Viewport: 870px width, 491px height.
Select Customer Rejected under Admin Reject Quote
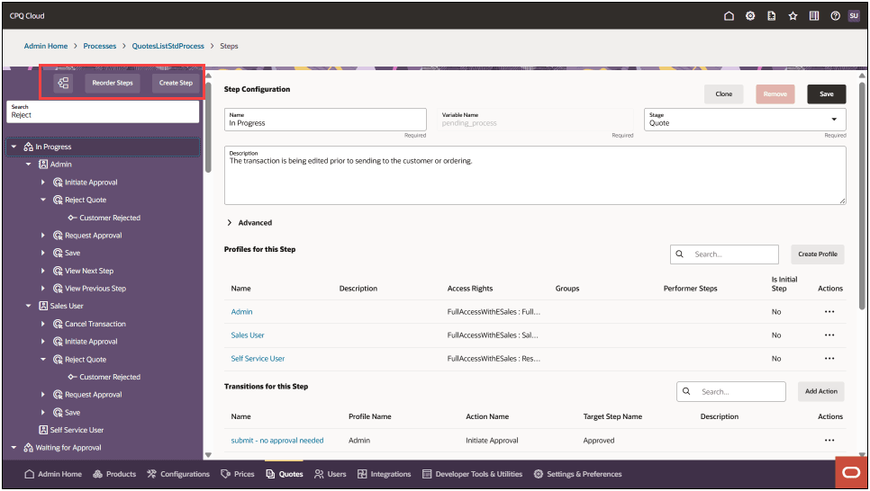pyautogui.click(x=110, y=218)
